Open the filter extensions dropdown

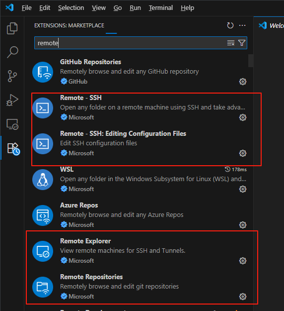(x=242, y=43)
